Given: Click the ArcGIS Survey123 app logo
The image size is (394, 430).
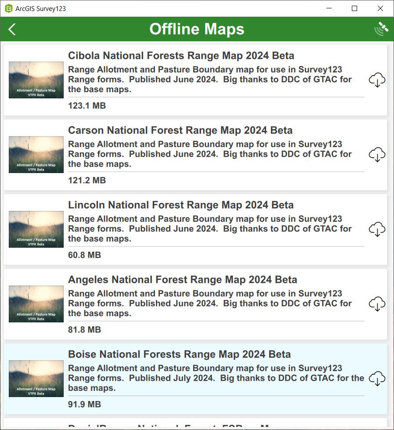Looking at the screenshot, I should point(9,8).
